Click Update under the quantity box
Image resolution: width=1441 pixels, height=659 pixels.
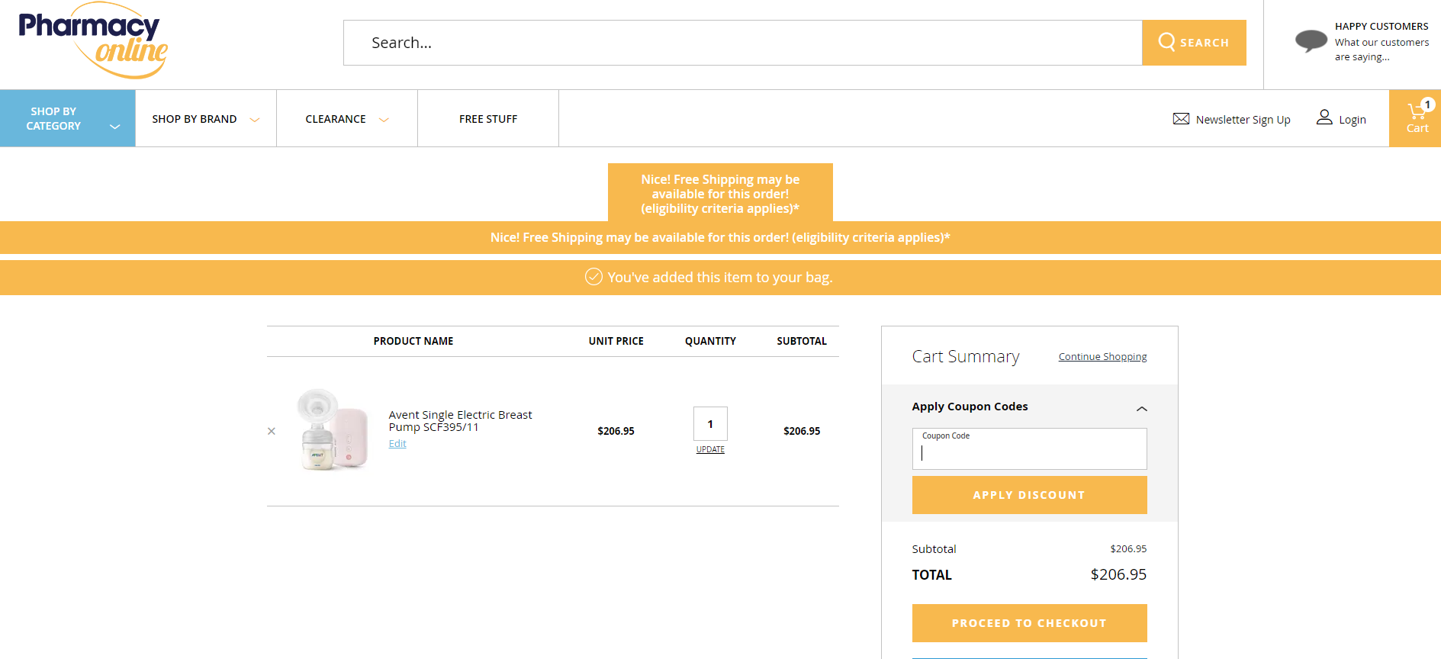point(710,450)
